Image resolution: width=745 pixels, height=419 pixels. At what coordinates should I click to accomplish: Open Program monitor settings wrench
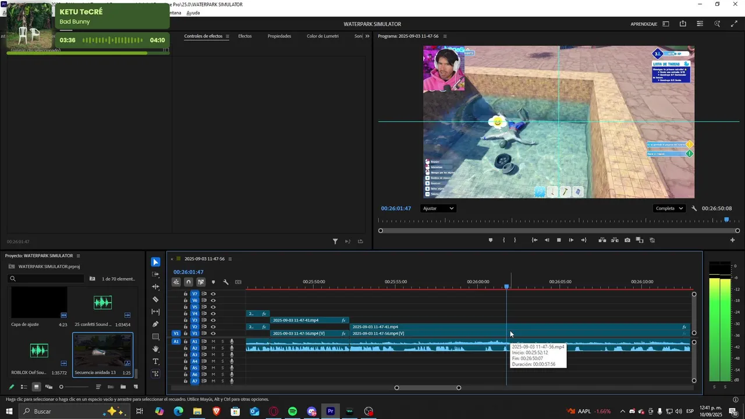click(x=694, y=208)
